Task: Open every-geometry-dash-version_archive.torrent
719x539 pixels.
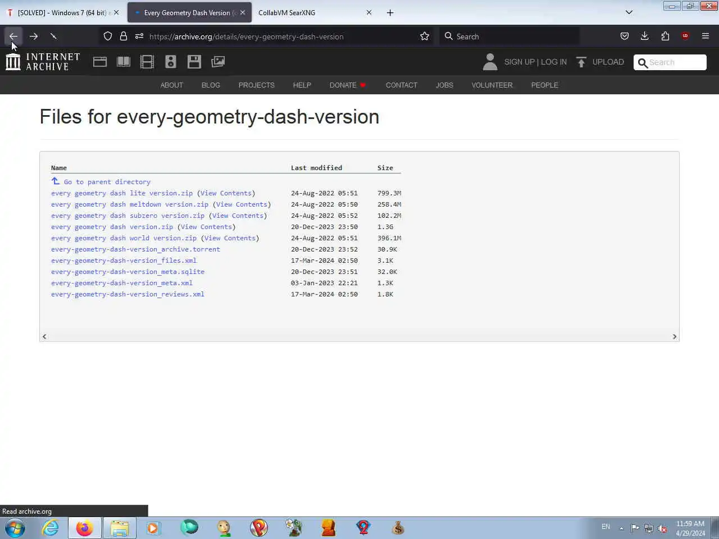Action: coord(135,249)
